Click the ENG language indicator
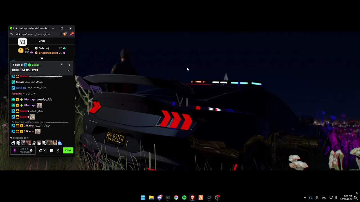360x202 pixels. (x=324, y=198)
